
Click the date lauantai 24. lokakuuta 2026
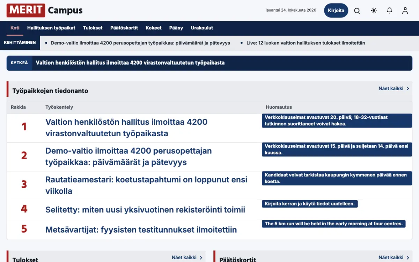[x=291, y=10]
